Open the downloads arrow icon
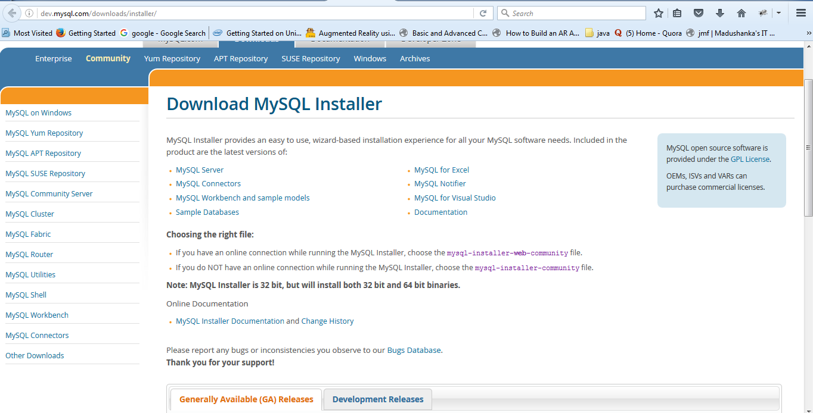 [720, 13]
